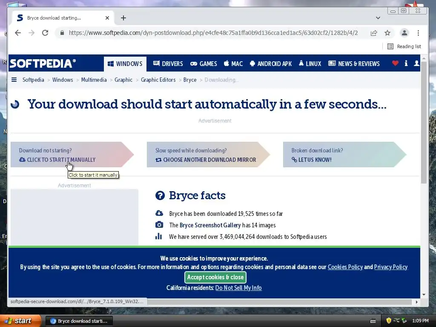Select the Android APK category
This screenshot has width=436, height=327.
click(x=271, y=64)
